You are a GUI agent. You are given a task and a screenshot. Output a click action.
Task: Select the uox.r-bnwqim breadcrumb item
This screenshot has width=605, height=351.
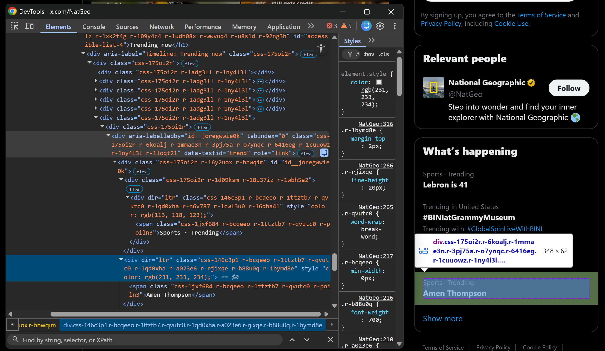click(x=37, y=325)
